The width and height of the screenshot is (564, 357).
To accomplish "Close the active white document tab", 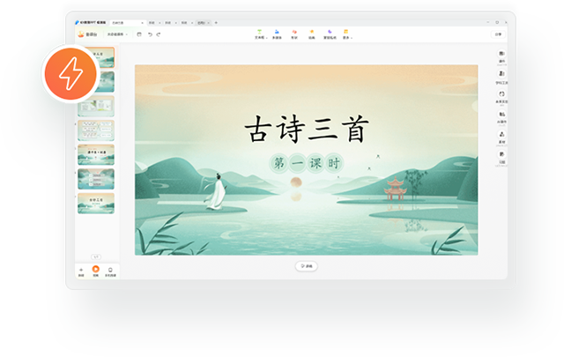I will [x=143, y=23].
